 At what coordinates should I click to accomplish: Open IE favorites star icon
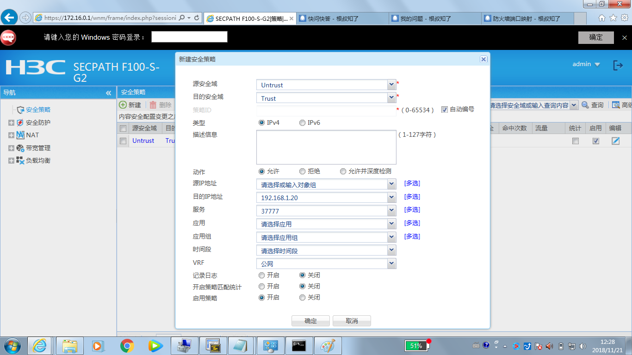(x=613, y=18)
